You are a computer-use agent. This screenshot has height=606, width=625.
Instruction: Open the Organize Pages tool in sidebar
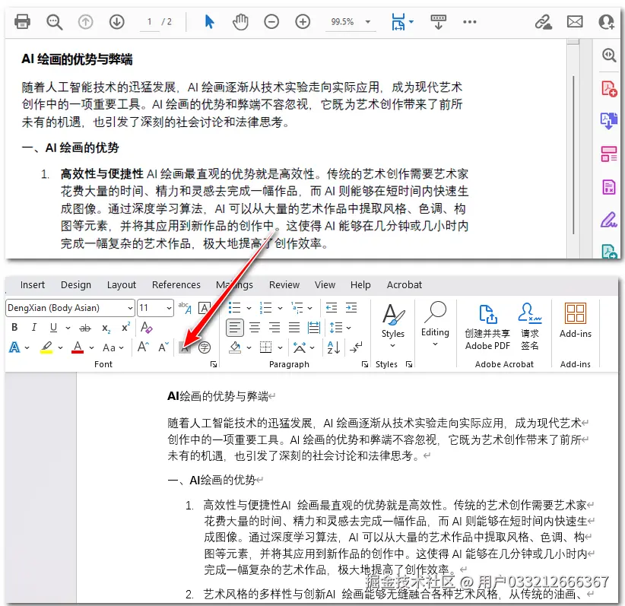[x=609, y=154]
